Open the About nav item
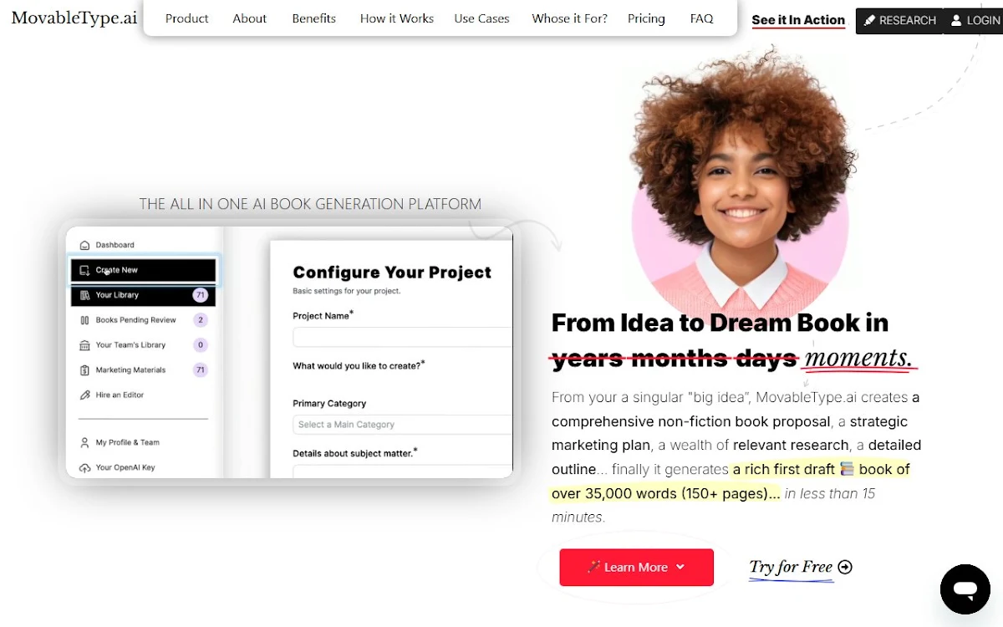 point(250,18)
